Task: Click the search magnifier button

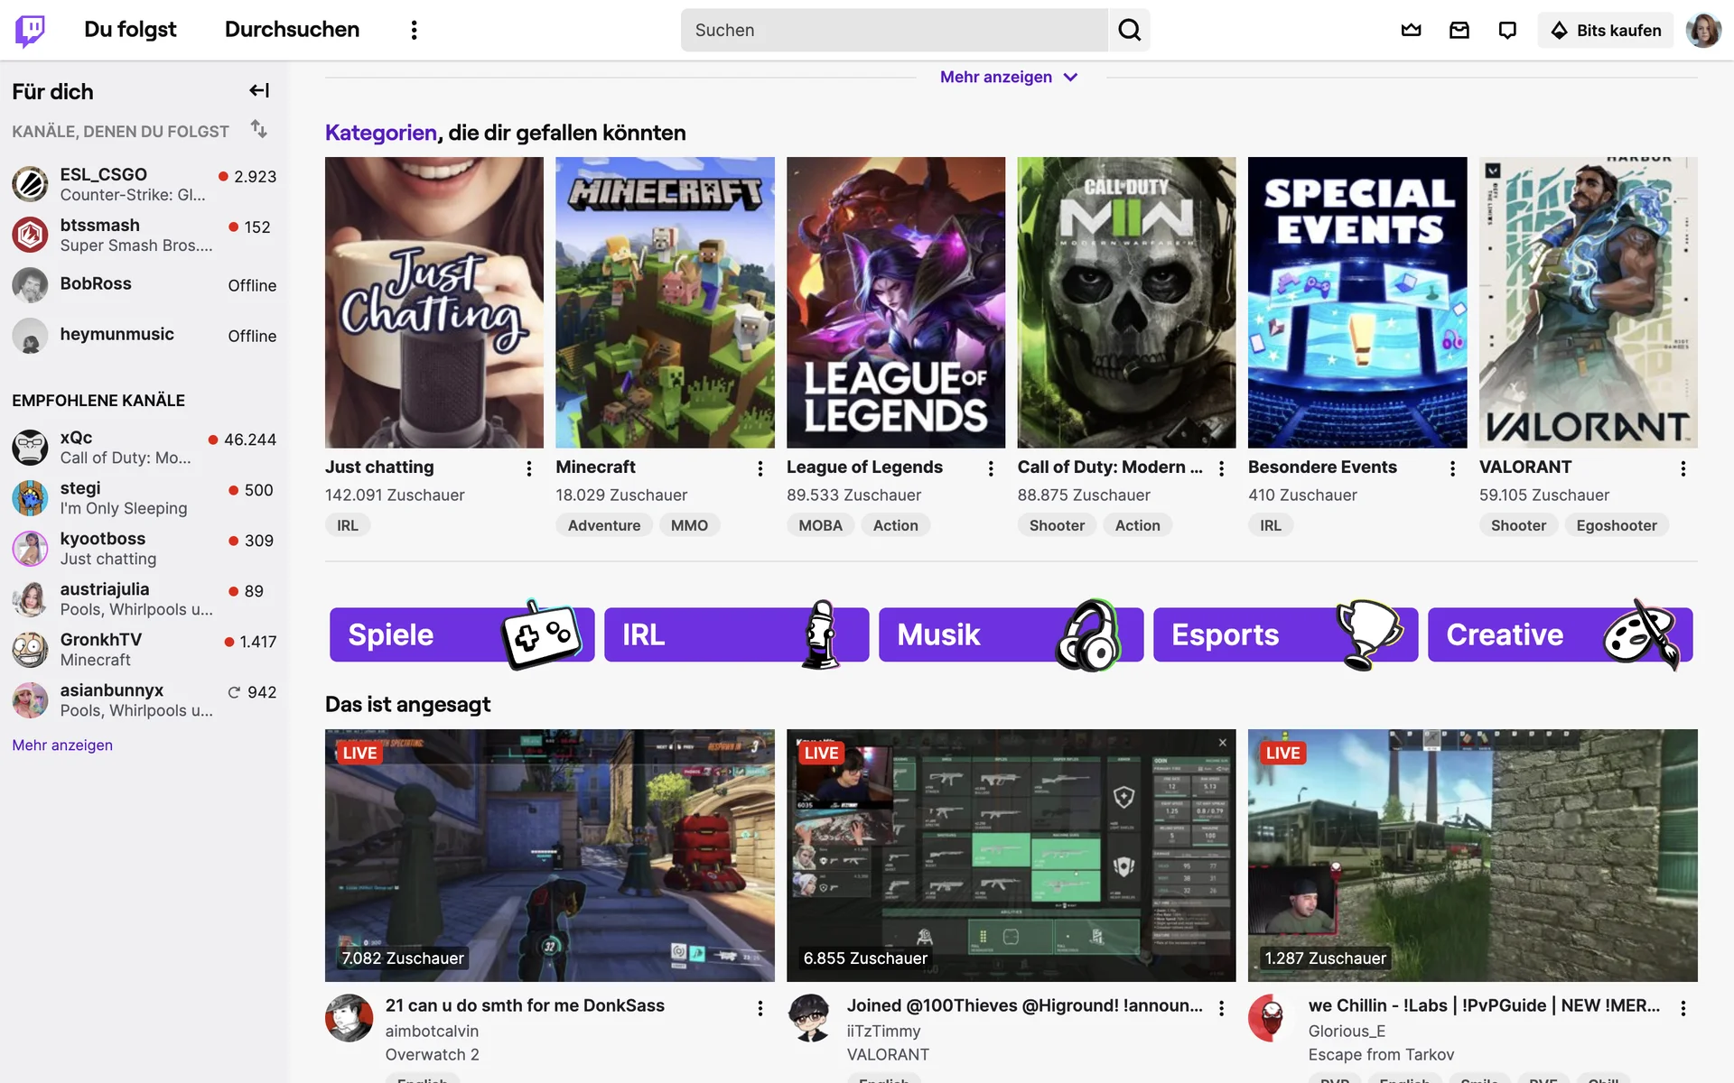Action: point(1129,30)
